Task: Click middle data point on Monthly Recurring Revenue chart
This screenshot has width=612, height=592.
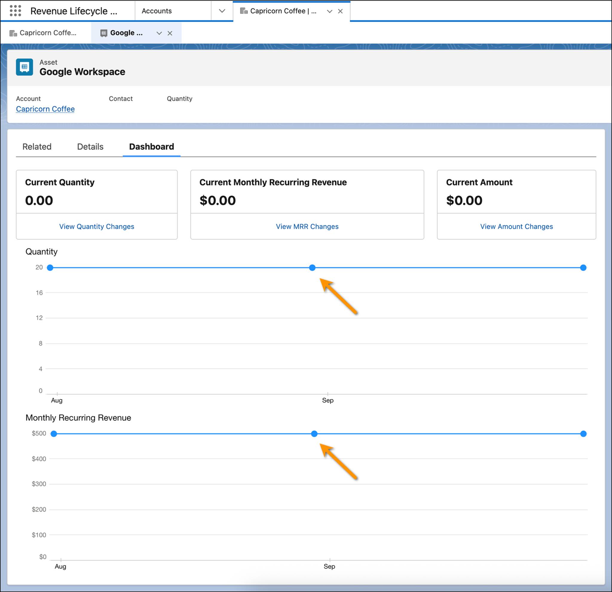Action: [x=314, y=434]
